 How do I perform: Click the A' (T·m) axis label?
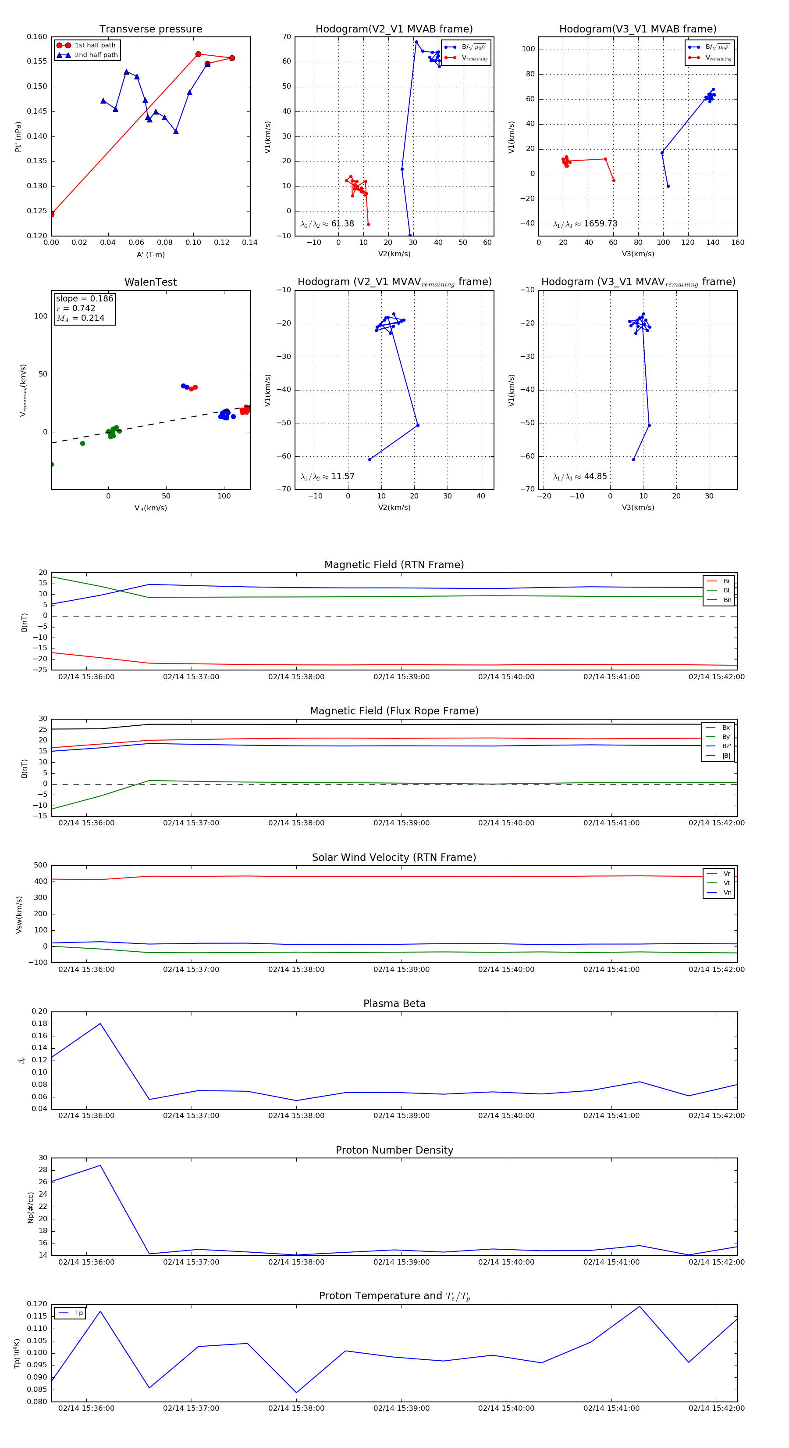tap(150, 254)
